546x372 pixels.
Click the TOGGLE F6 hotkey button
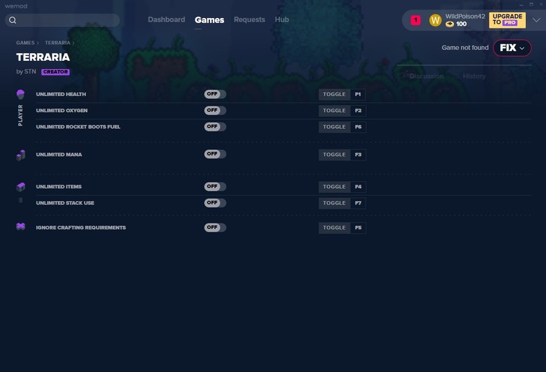click(x=342, y=127)
